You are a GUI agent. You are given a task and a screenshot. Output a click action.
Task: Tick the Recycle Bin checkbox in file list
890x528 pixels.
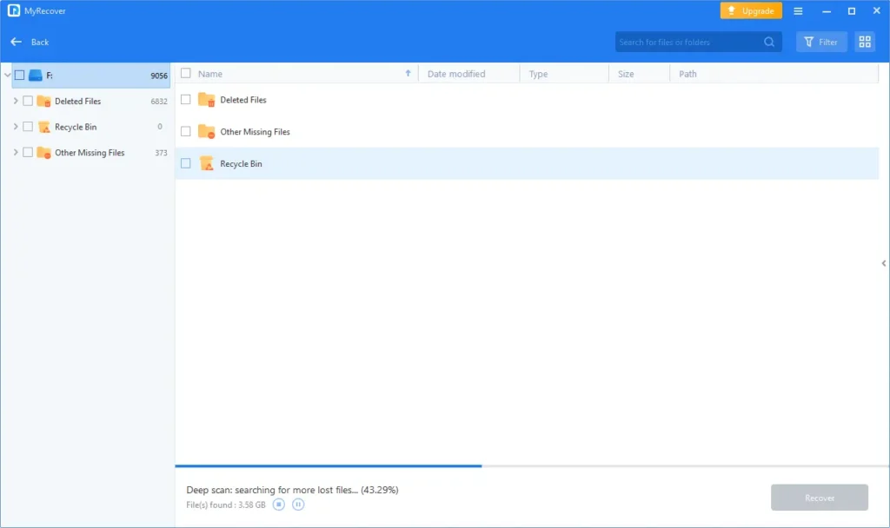[x=185, y=163]
